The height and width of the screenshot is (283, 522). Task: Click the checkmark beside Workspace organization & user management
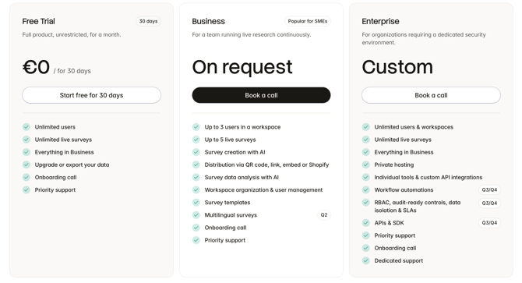coord(196,189)
